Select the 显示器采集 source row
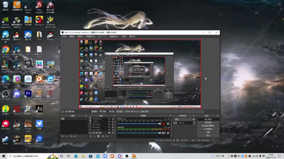The height and width of the screenshot is (159, 284). point(102,133)
